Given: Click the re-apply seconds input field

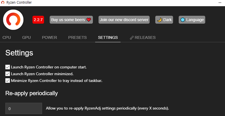Looking at the screenshot, I should (x=24, y=108).
